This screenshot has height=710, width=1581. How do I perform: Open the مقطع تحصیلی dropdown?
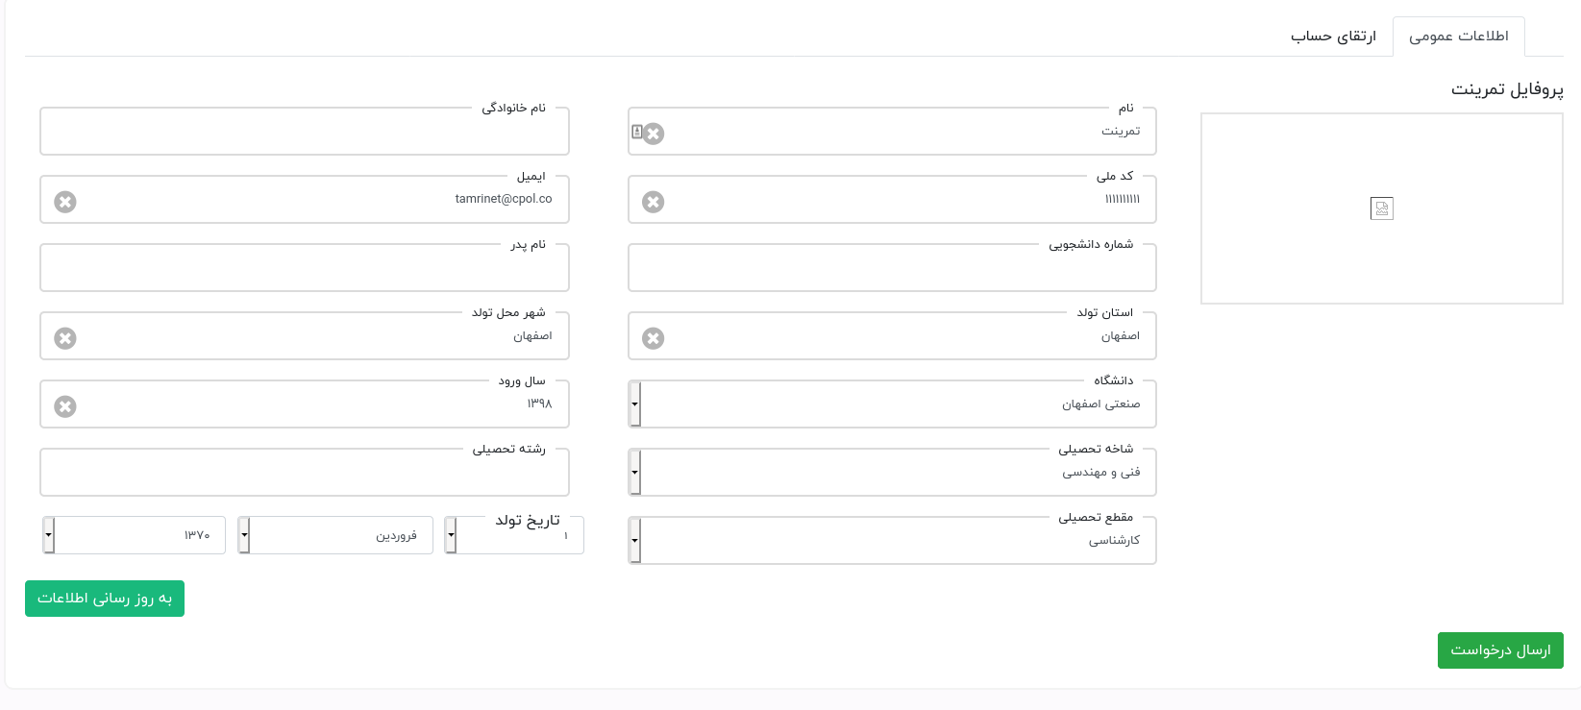click(x=892, y=541)
